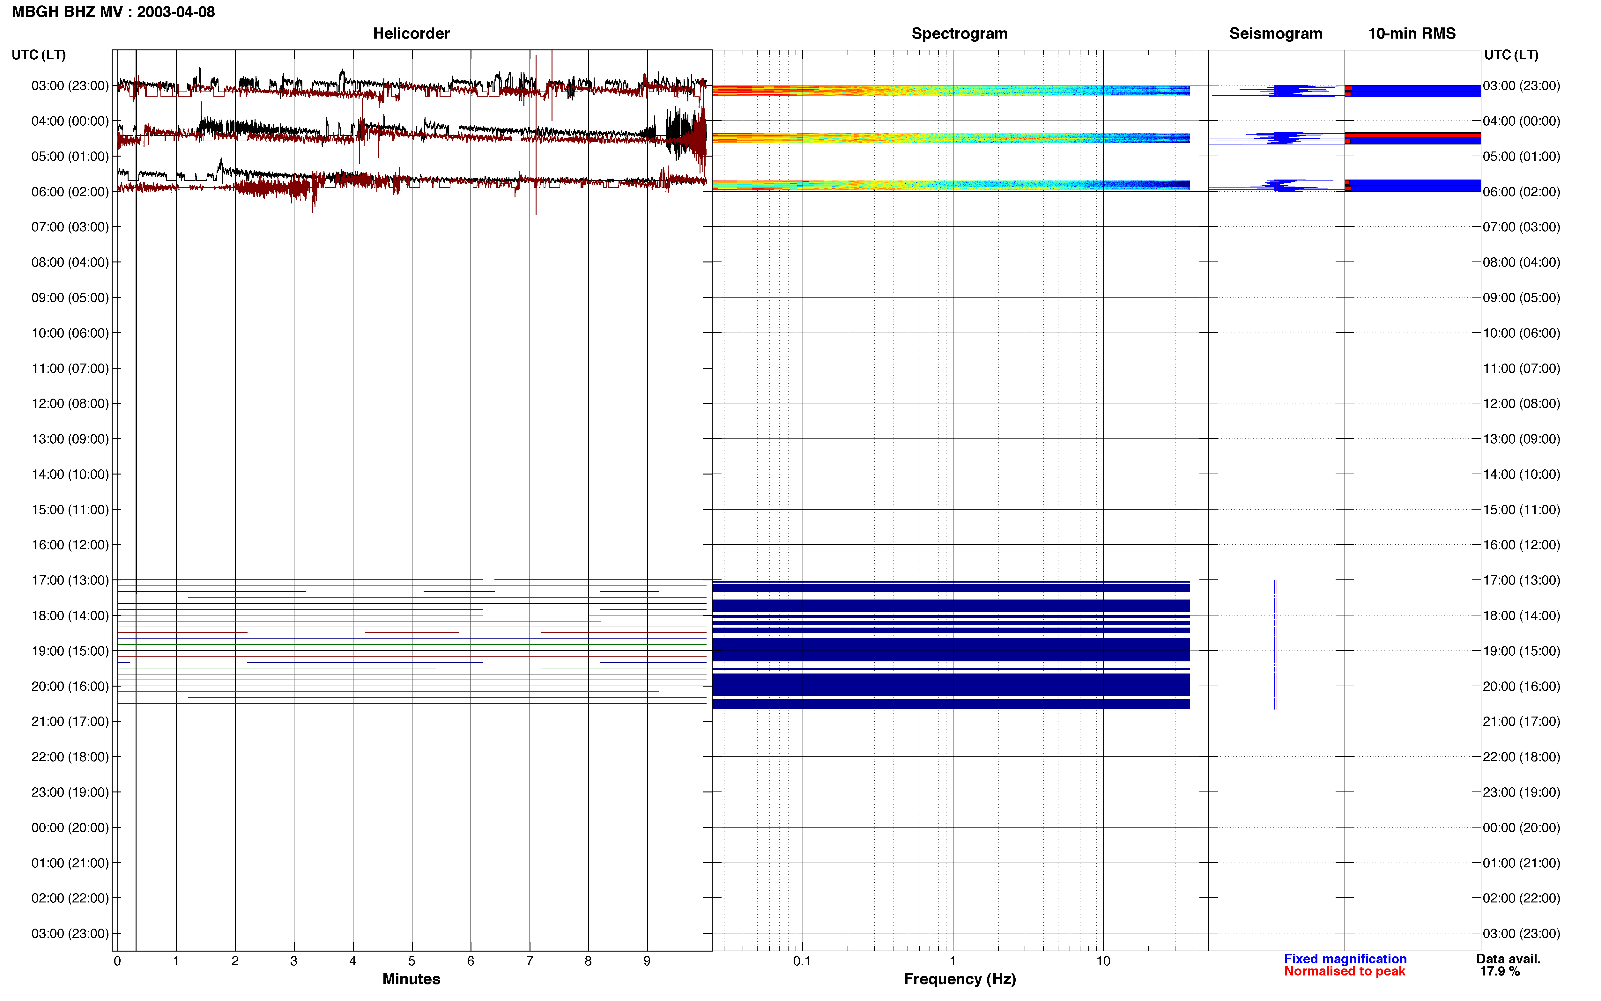Click the left '05:00 (01:00)' time label

tap(70, 156)
